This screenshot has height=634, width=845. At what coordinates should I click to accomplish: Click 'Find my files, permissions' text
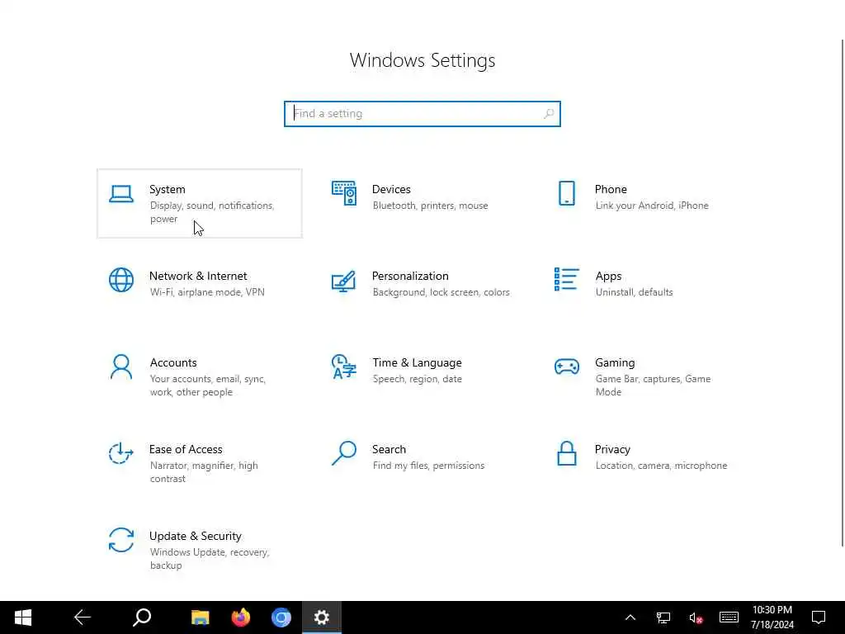tap(428, 466)
